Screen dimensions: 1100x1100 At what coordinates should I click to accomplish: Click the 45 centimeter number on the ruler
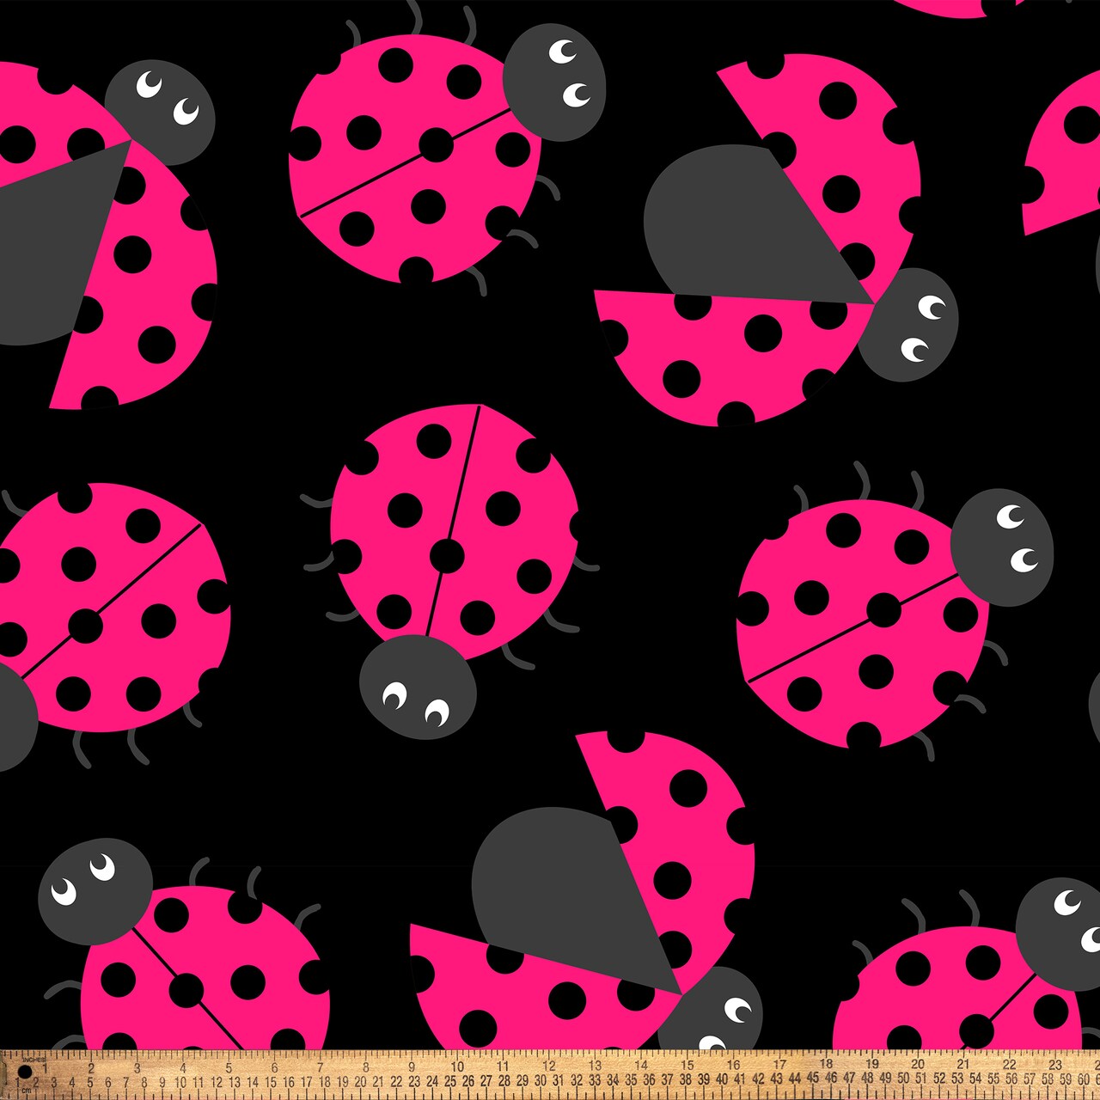[812, 1079]
